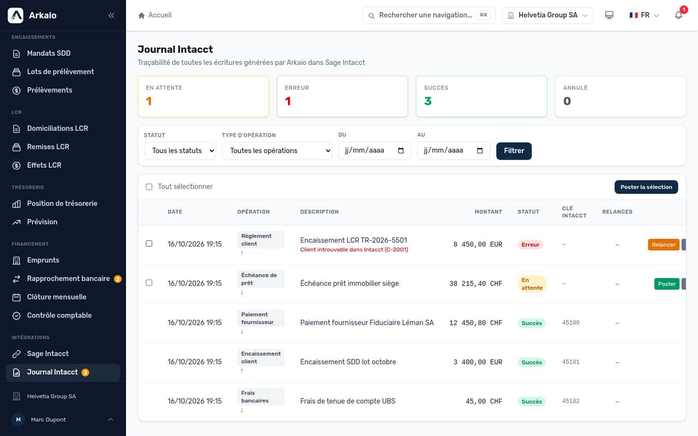698x436 pixels.
Task: Click the Rapprochement bancaire arrows icon
Action: [x=16, y=279]
